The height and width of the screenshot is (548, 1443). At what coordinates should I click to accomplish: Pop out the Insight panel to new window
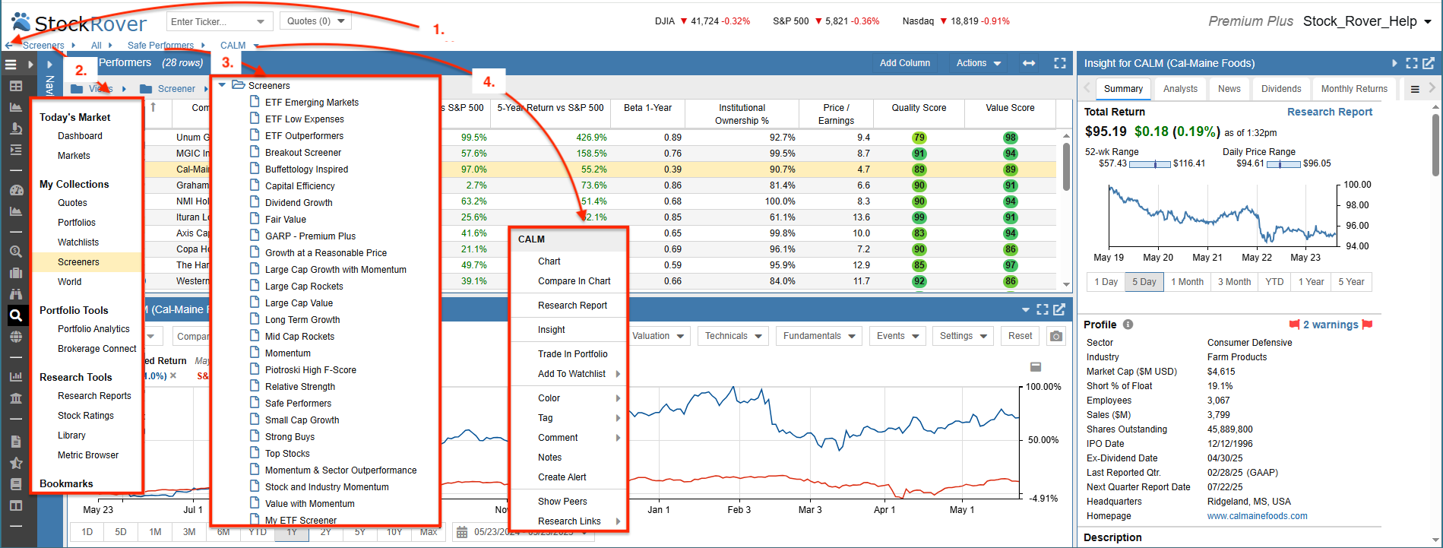(x=1429, y=63)
